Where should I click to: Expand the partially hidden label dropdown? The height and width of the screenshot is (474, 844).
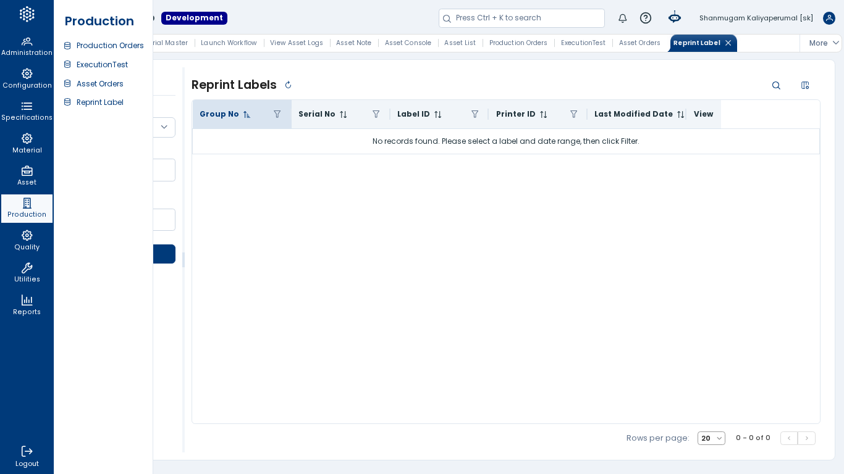tap(164, 127)
